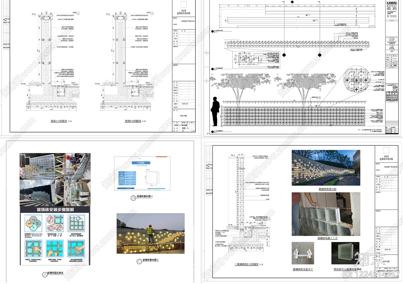This screenshot has width=403, height=284.
Task: Click the 玻璃砖墙意向图 caption
Action: (327, 189)
